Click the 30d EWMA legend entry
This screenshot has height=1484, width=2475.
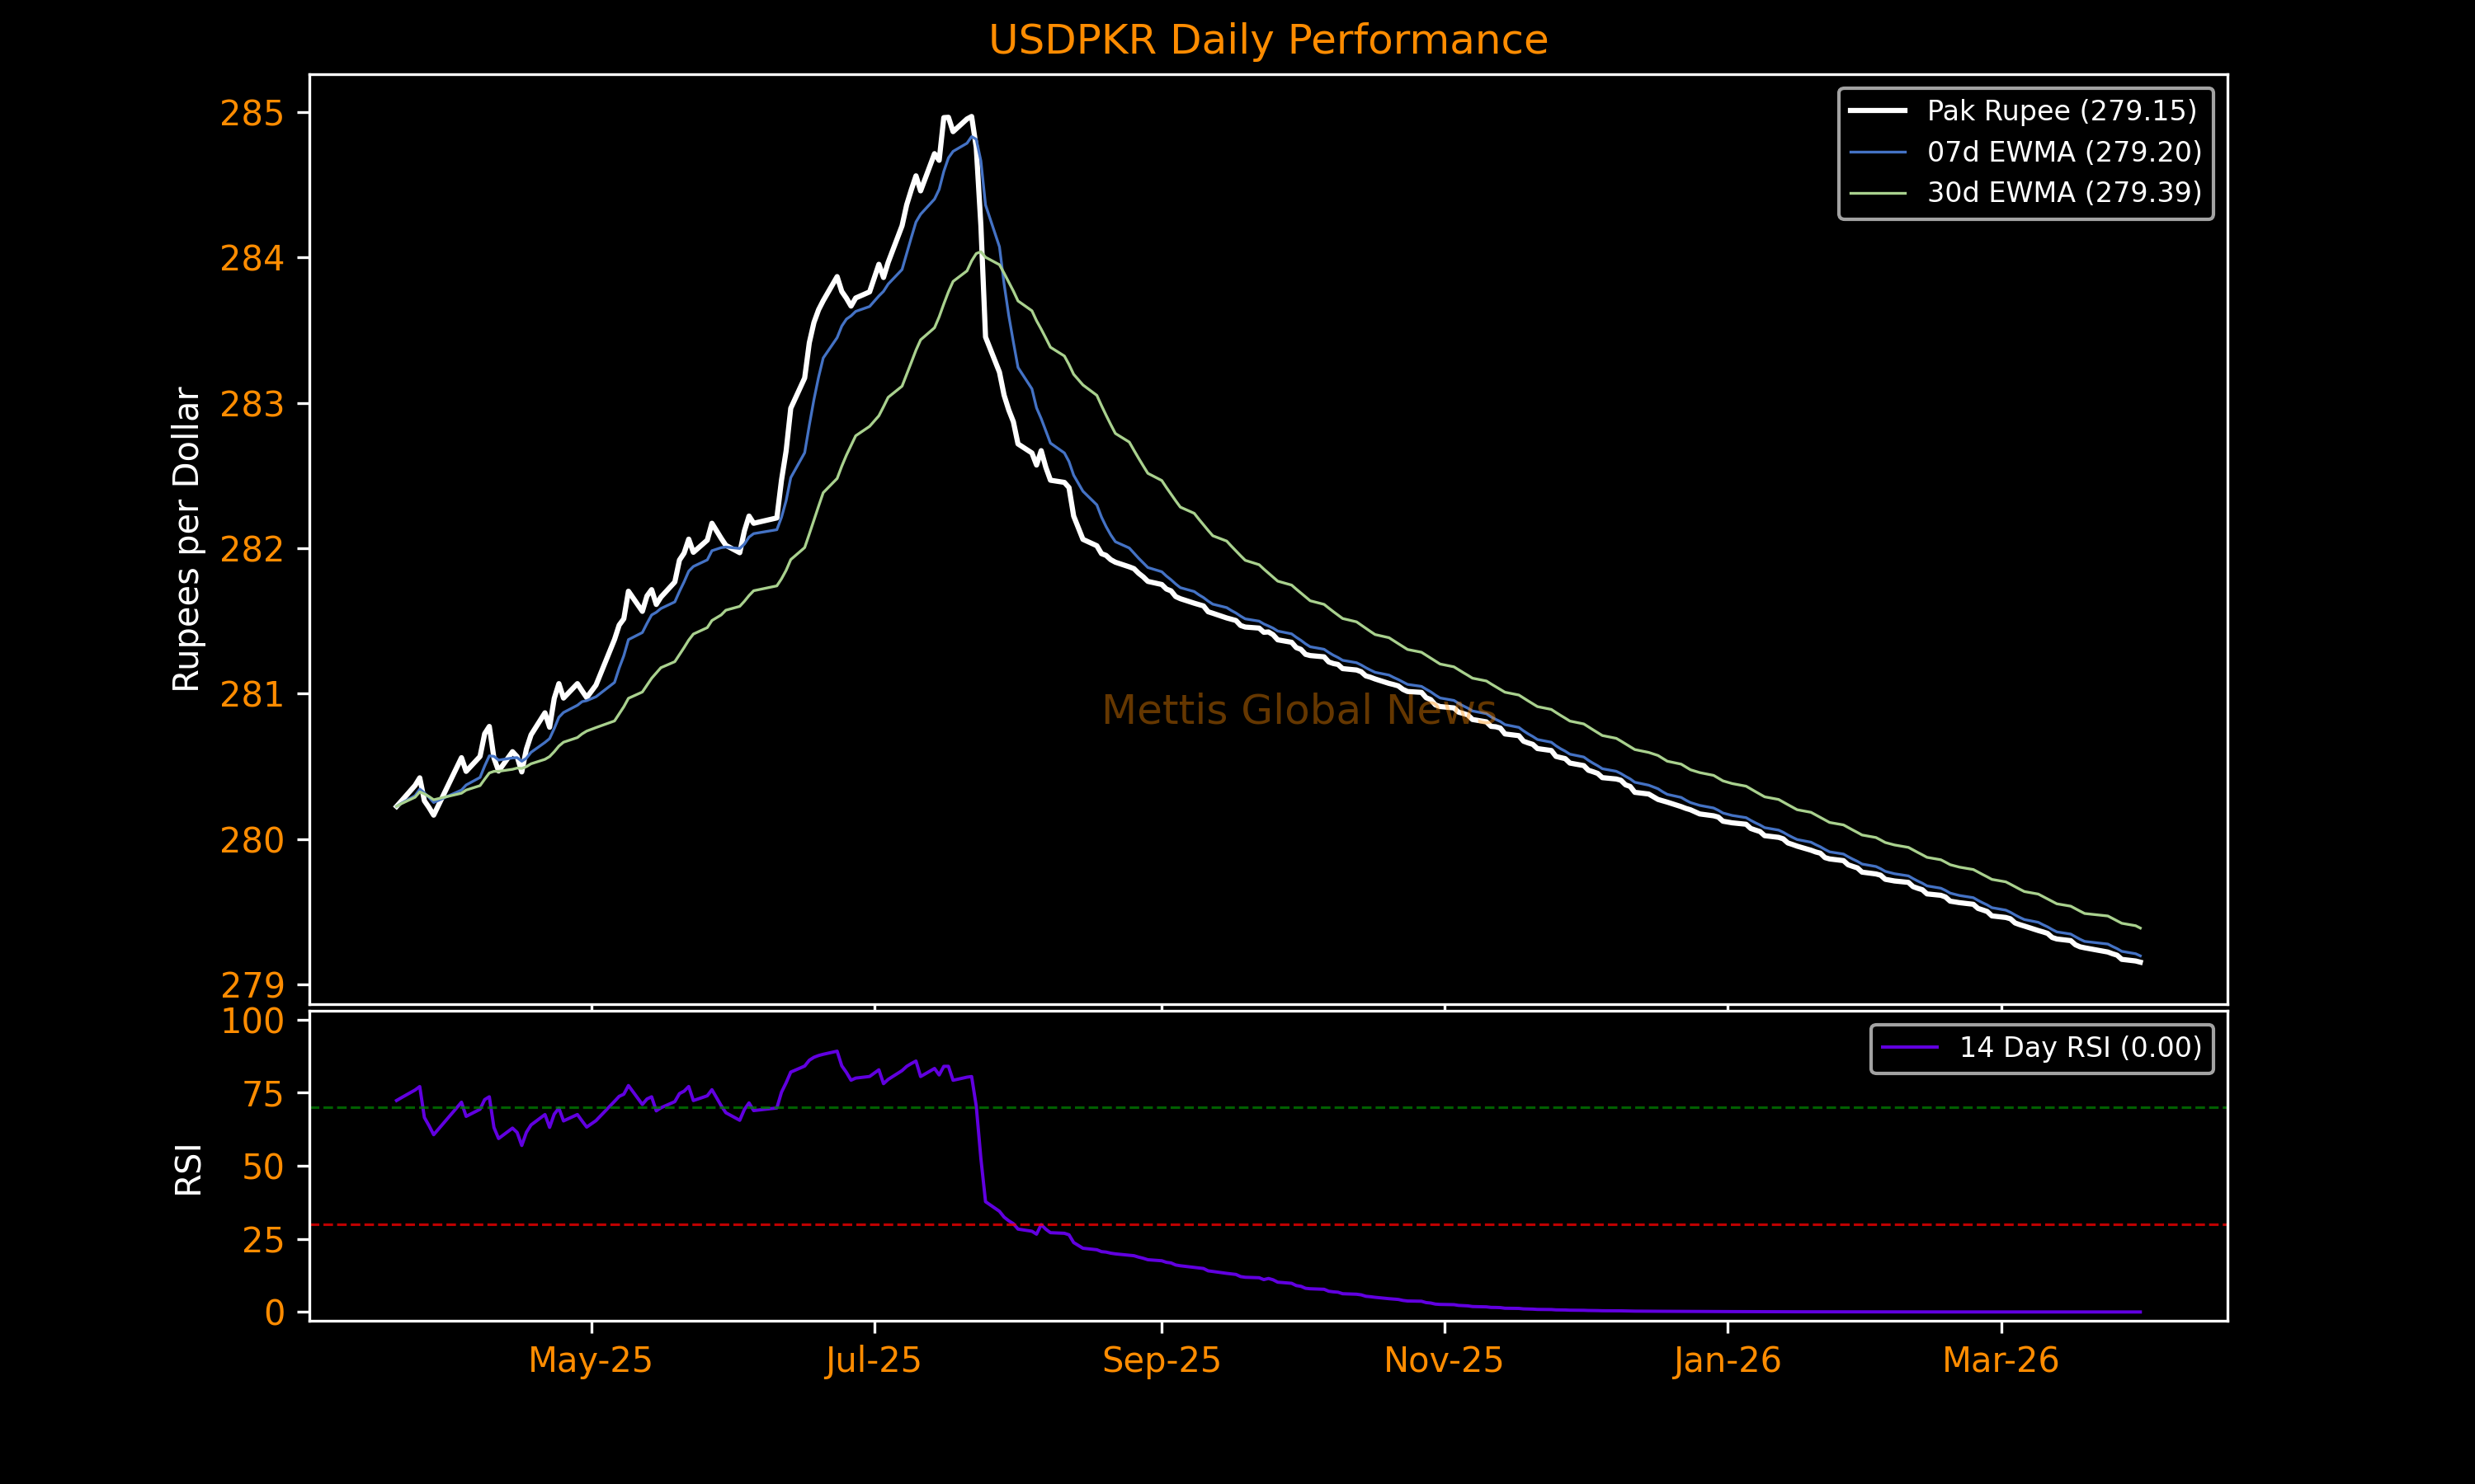click(x=2064, y=192)
